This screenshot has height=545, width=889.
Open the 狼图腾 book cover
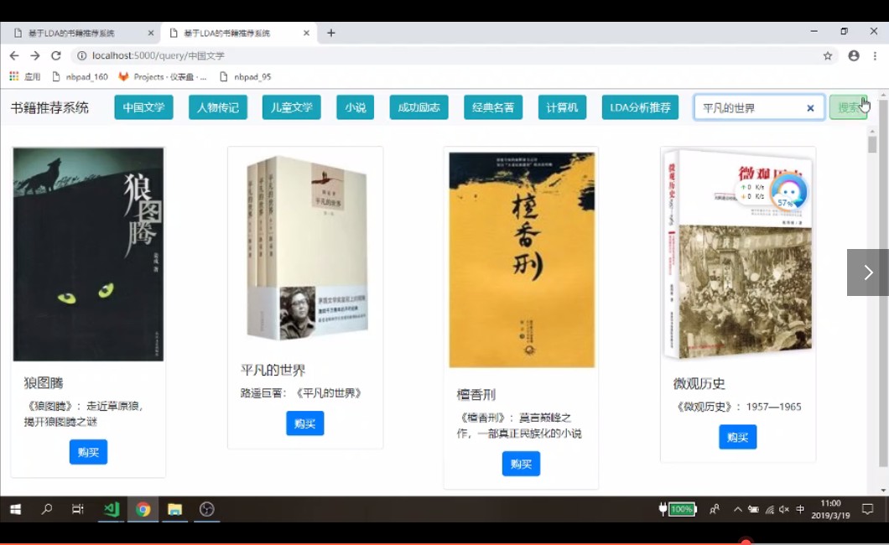tap(88, 254)
